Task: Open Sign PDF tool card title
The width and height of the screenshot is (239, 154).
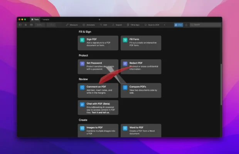Action: pyautogui.click(x=92, y=39)
